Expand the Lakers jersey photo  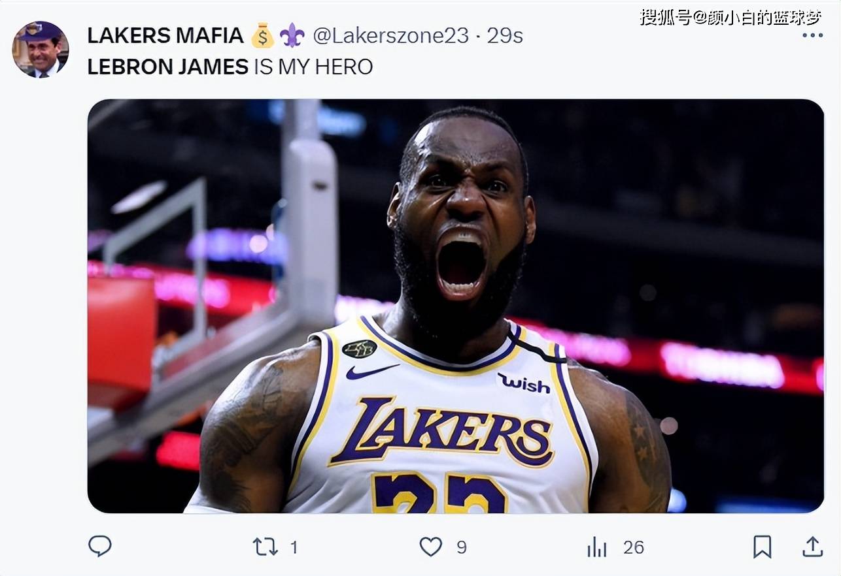(455, 306)
